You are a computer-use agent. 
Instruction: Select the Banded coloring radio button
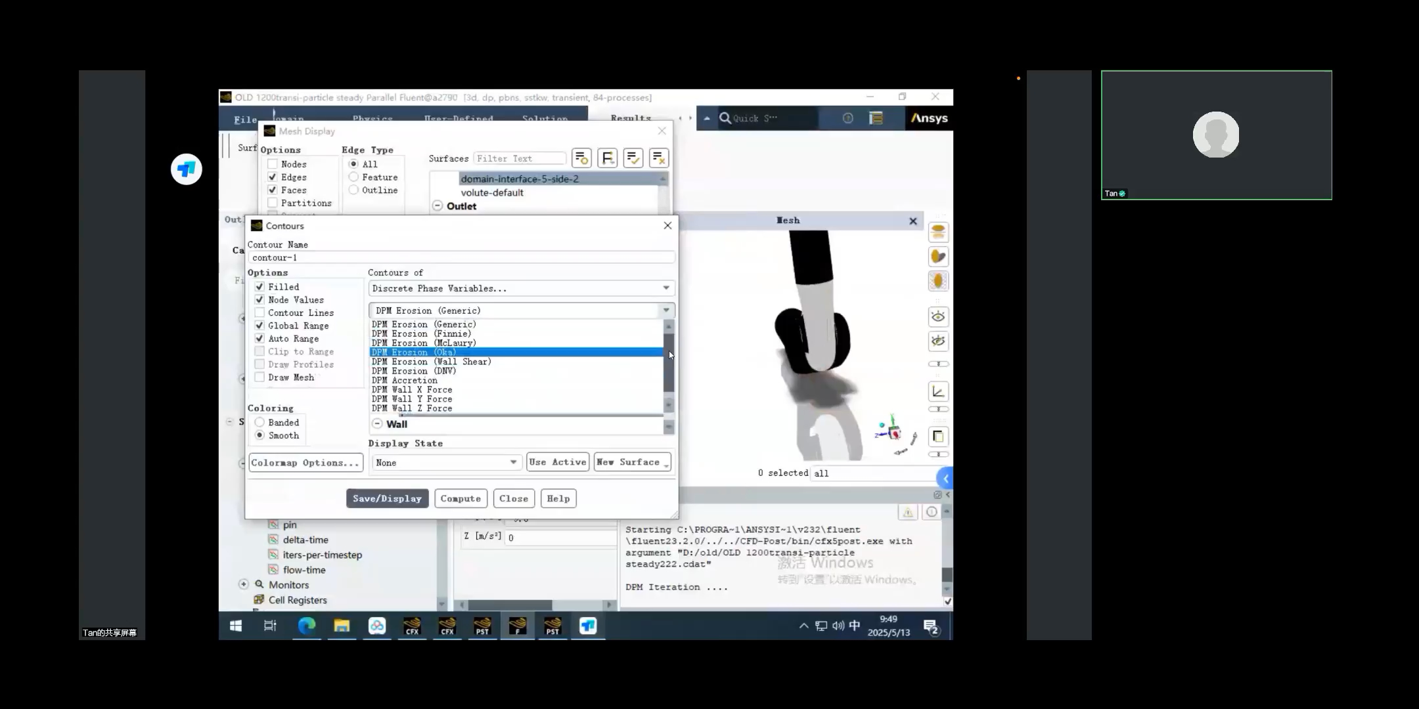click(x=260, y=423)
